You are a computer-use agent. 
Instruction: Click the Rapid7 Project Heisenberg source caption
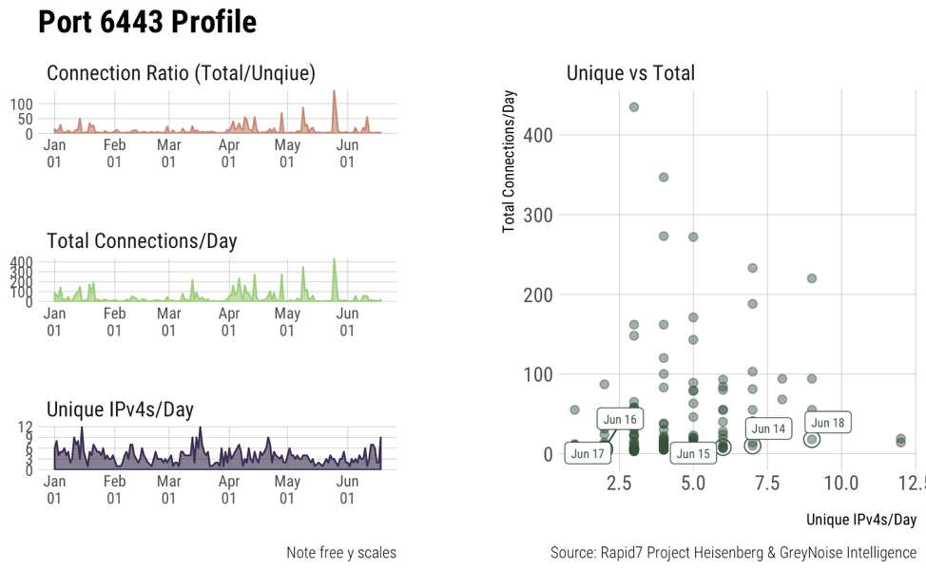[x=733, y=553]
